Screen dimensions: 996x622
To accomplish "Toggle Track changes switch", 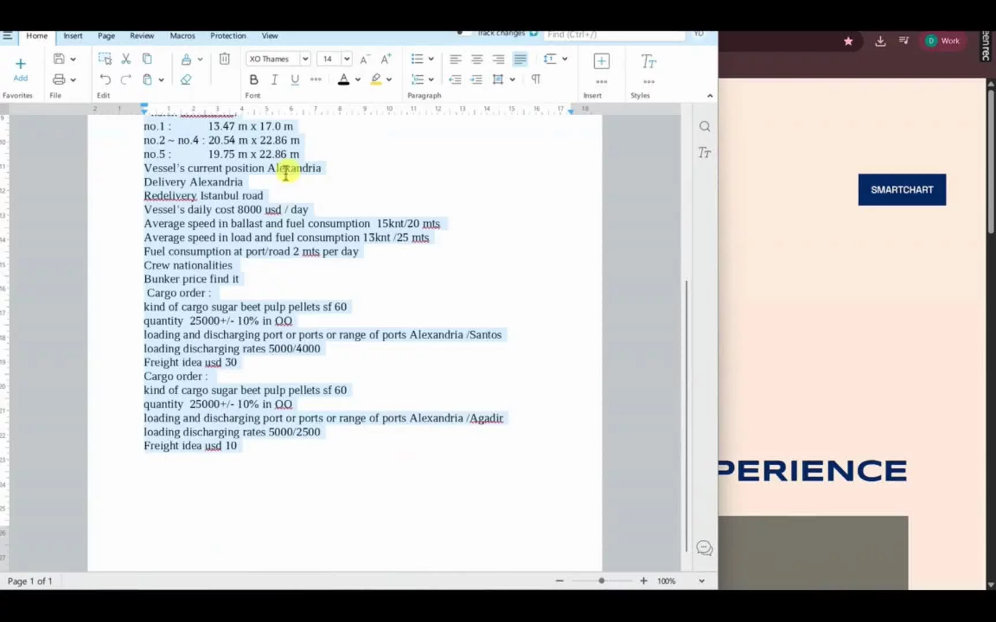I will pyautogui.click(x=463, y=33).
